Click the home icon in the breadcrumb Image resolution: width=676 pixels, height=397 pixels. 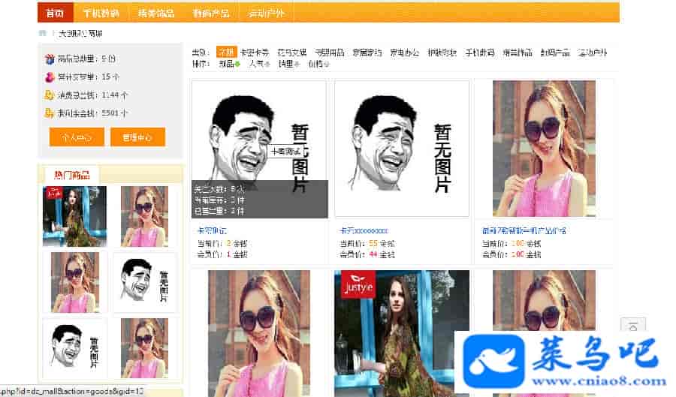pyautogui.click(x=43, y=34)
